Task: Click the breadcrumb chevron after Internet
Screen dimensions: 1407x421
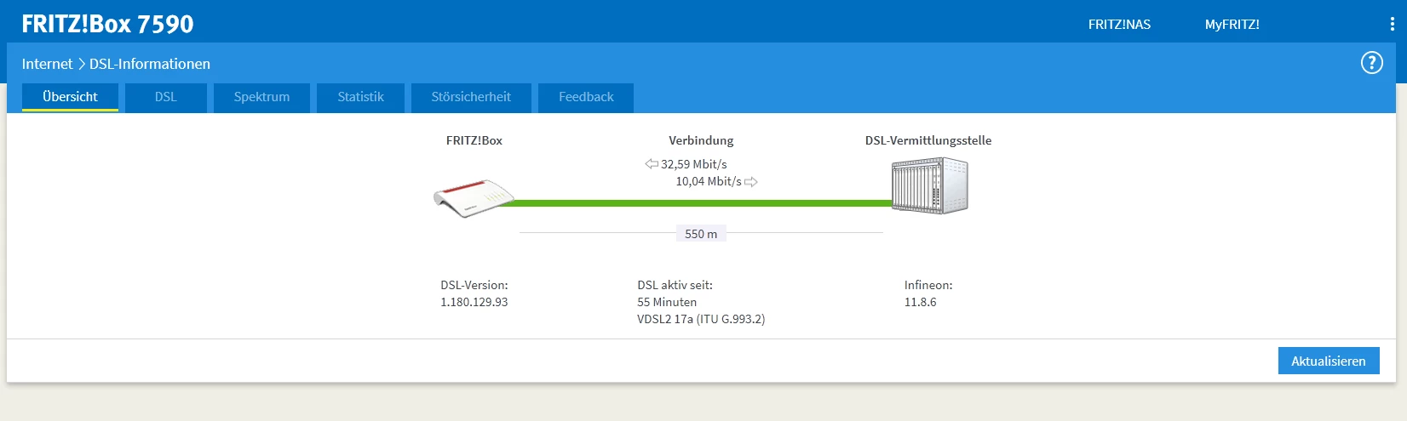Action: 82,64
